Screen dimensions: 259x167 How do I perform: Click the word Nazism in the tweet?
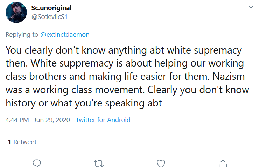point(229,76)
